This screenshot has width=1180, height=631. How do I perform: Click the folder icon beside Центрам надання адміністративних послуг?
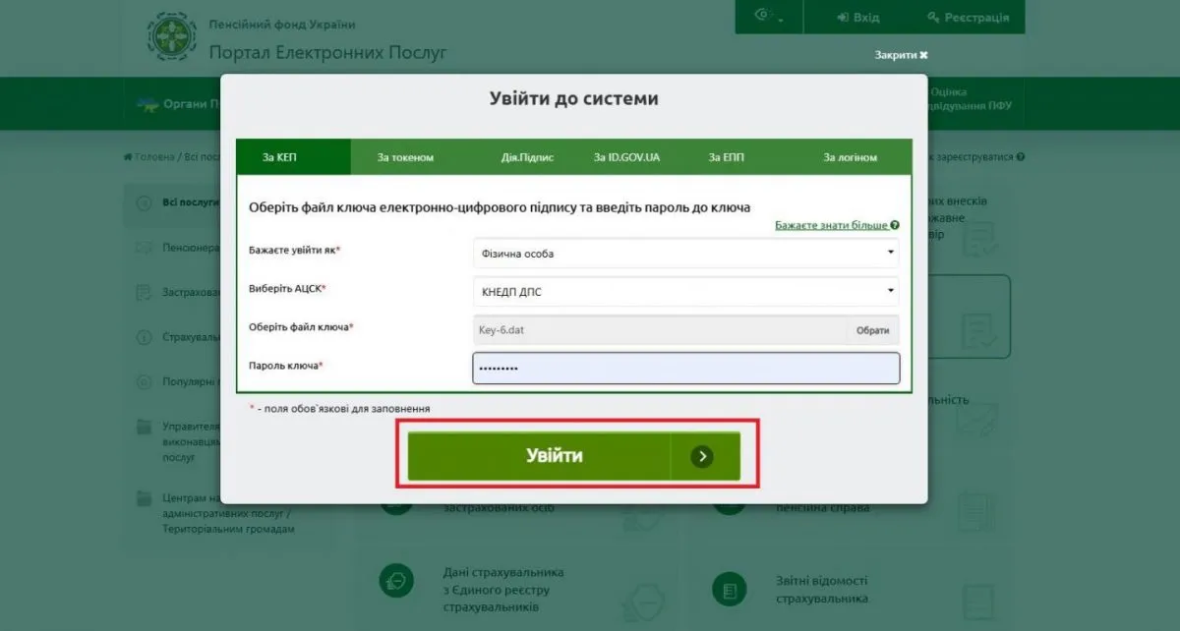click(144, 498)
